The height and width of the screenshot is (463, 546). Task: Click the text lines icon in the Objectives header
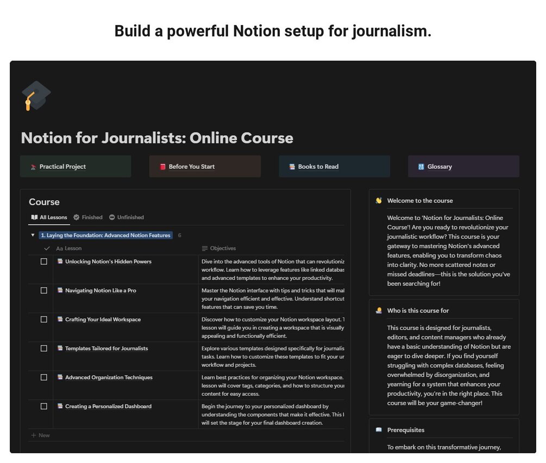click(205, 249)
